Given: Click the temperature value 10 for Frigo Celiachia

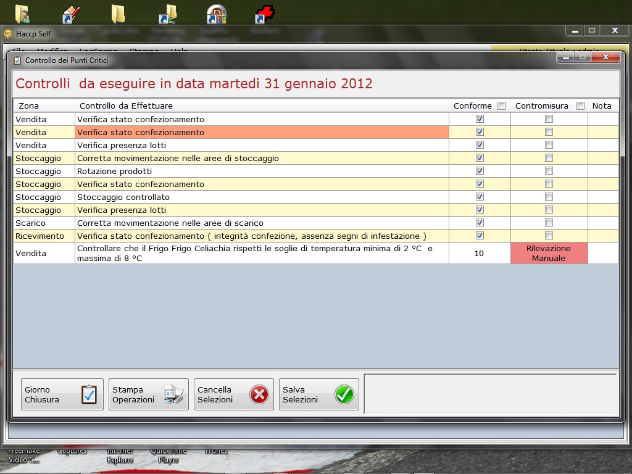Looking at the screenshot, I should 479,253.
